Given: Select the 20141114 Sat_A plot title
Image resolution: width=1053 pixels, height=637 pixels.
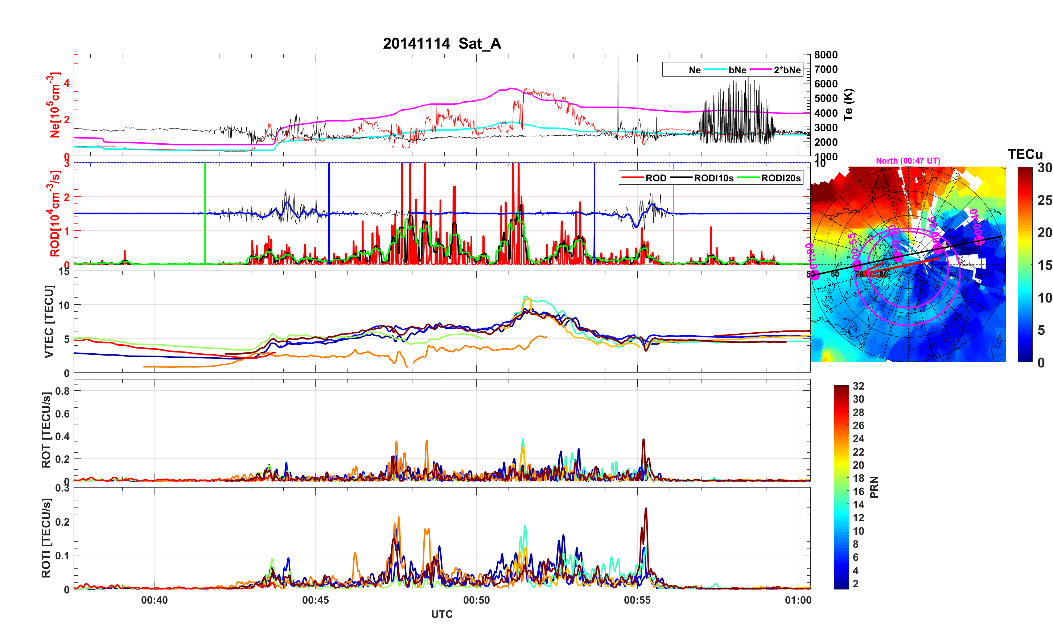Looking at the screenshot, I should coord(442,44).
